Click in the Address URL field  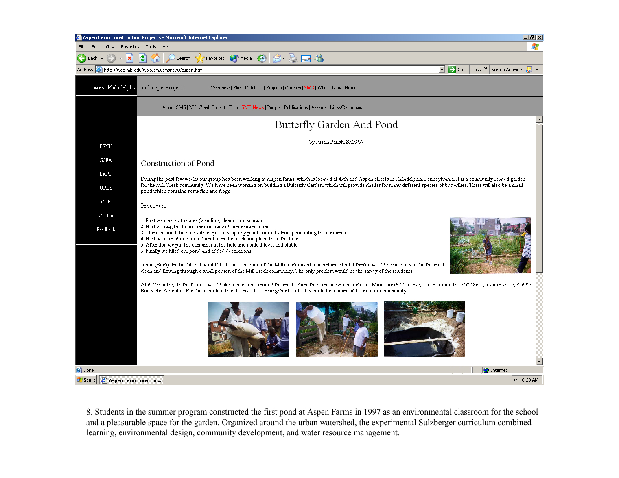click(x=270, y=70)
